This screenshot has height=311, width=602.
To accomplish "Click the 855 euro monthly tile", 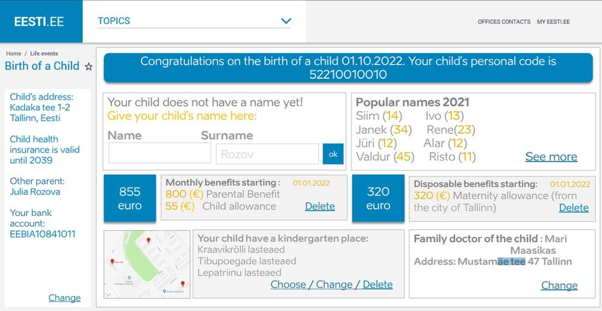I will pyautogui.click(x=129, y=199).
